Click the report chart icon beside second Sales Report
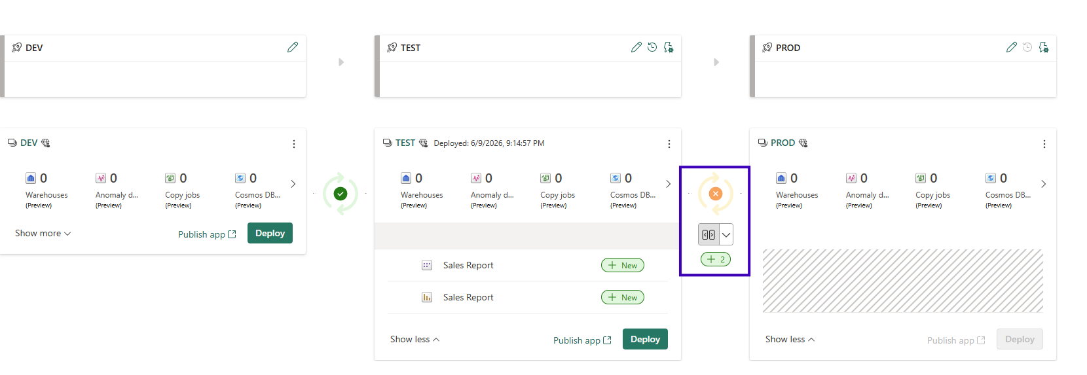This screenshot has height=375, width=1087. pyautogui.click(x=427, y=297)
